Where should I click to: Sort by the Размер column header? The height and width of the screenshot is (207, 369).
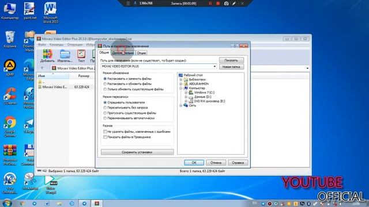coord(84,76)
